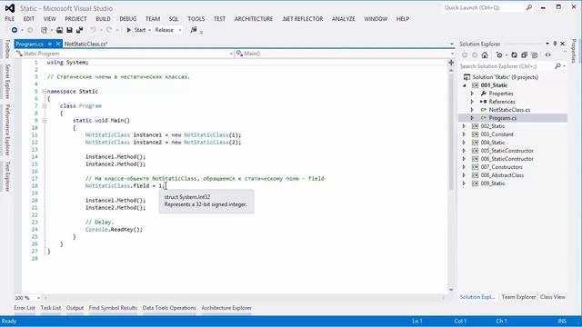The height and width of the screenshot is (327, 582).
Task: Click the Refresh icon in Solution Explorer
Action: click(514, 55)
